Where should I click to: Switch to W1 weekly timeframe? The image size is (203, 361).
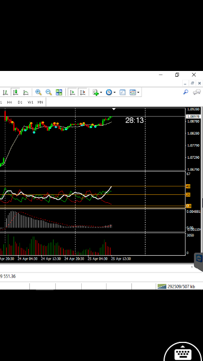click(x=30, y=102)
